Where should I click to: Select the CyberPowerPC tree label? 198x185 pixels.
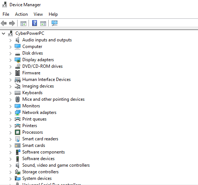(x=30, y=33)
